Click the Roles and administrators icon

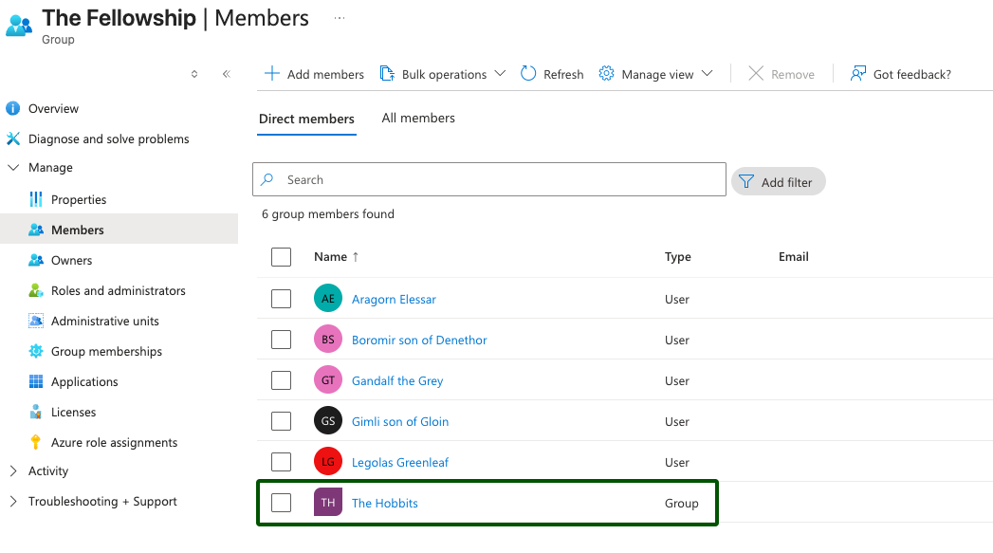[36, 291]
